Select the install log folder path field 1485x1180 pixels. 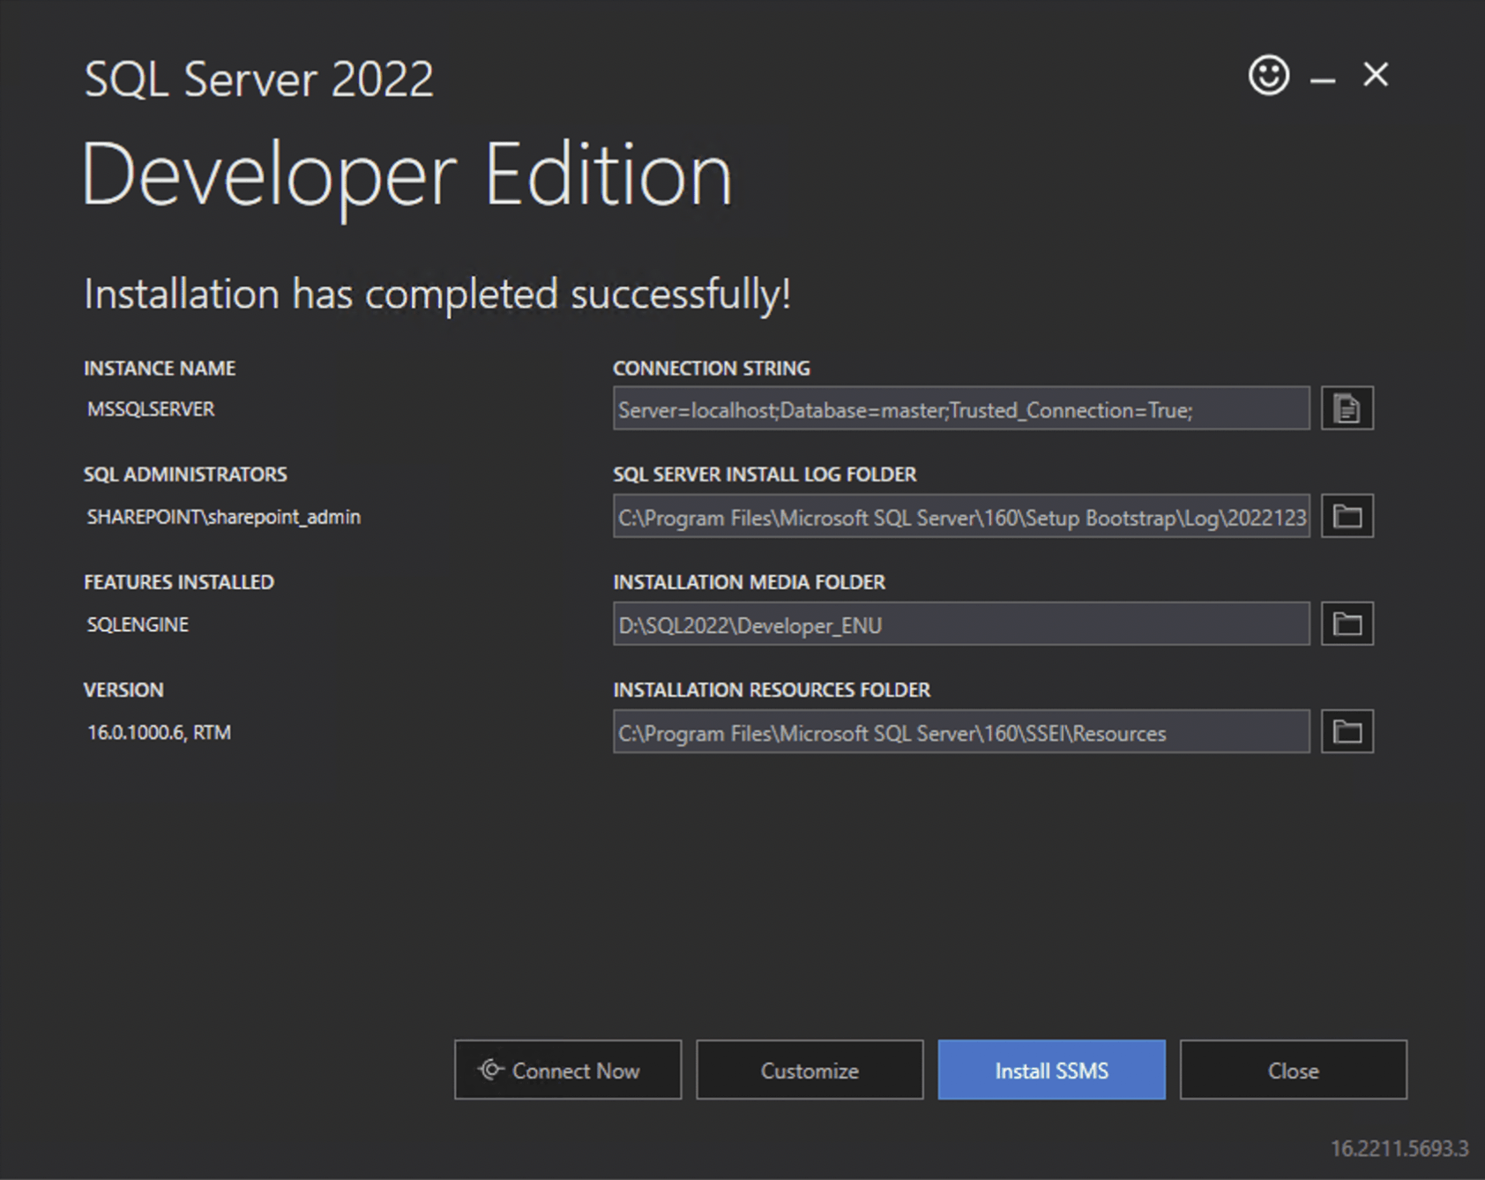click(x=960, y=517)
